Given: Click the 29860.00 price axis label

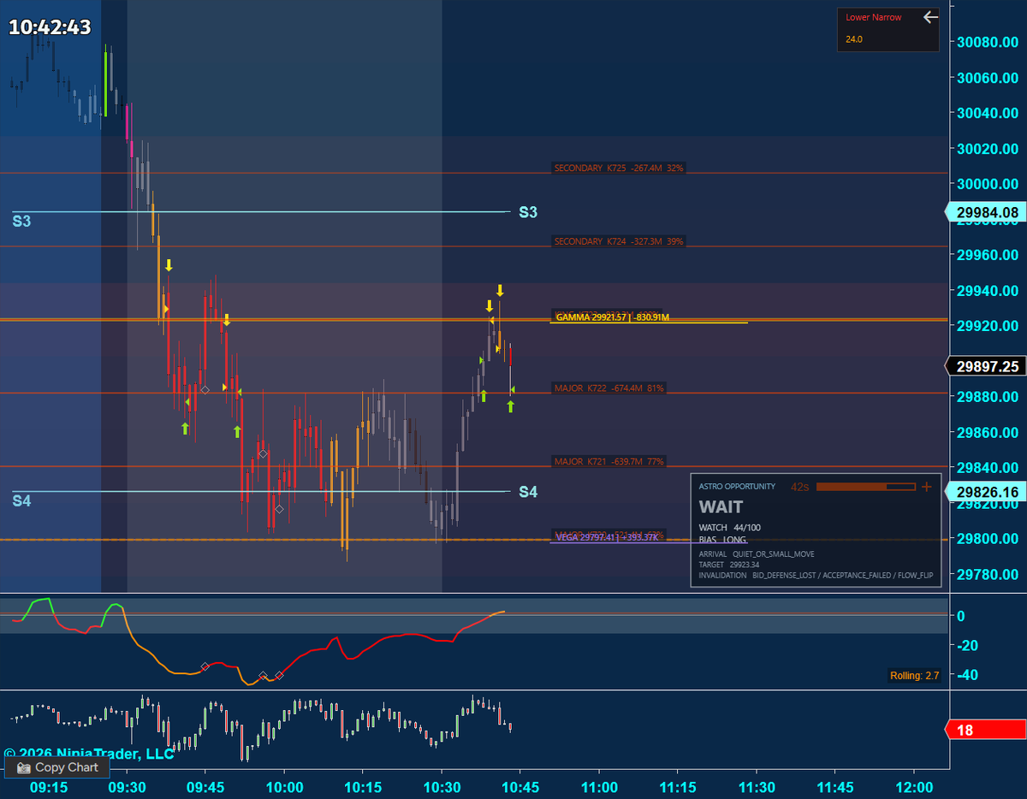Looking at the screenshot, I should pos(988,433).
